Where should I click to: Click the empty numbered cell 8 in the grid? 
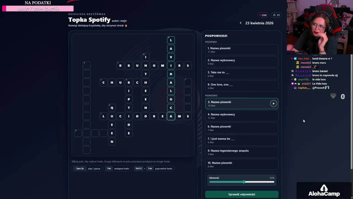tap(78, 133)
